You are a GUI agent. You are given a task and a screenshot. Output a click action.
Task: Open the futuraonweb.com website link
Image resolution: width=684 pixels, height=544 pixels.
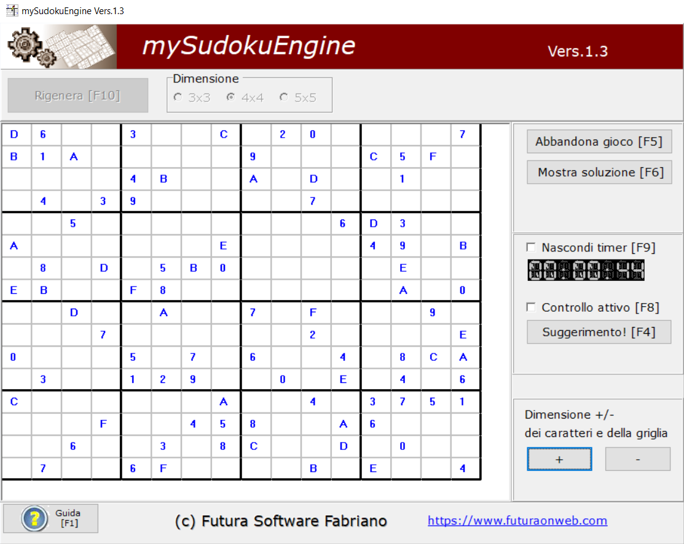coord(518,520)
